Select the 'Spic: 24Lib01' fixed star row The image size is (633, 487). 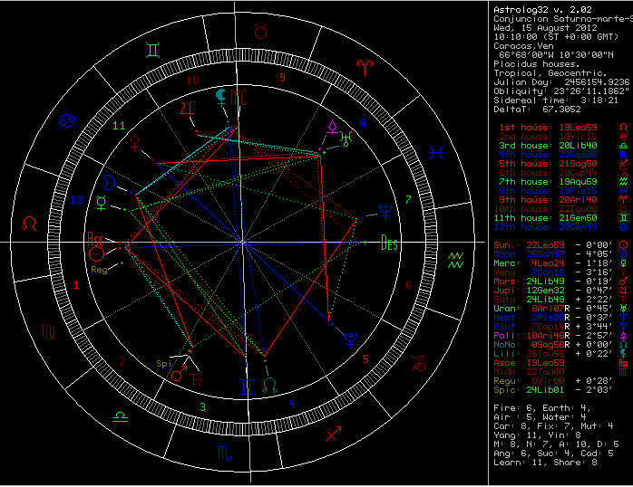pos(552,390)
